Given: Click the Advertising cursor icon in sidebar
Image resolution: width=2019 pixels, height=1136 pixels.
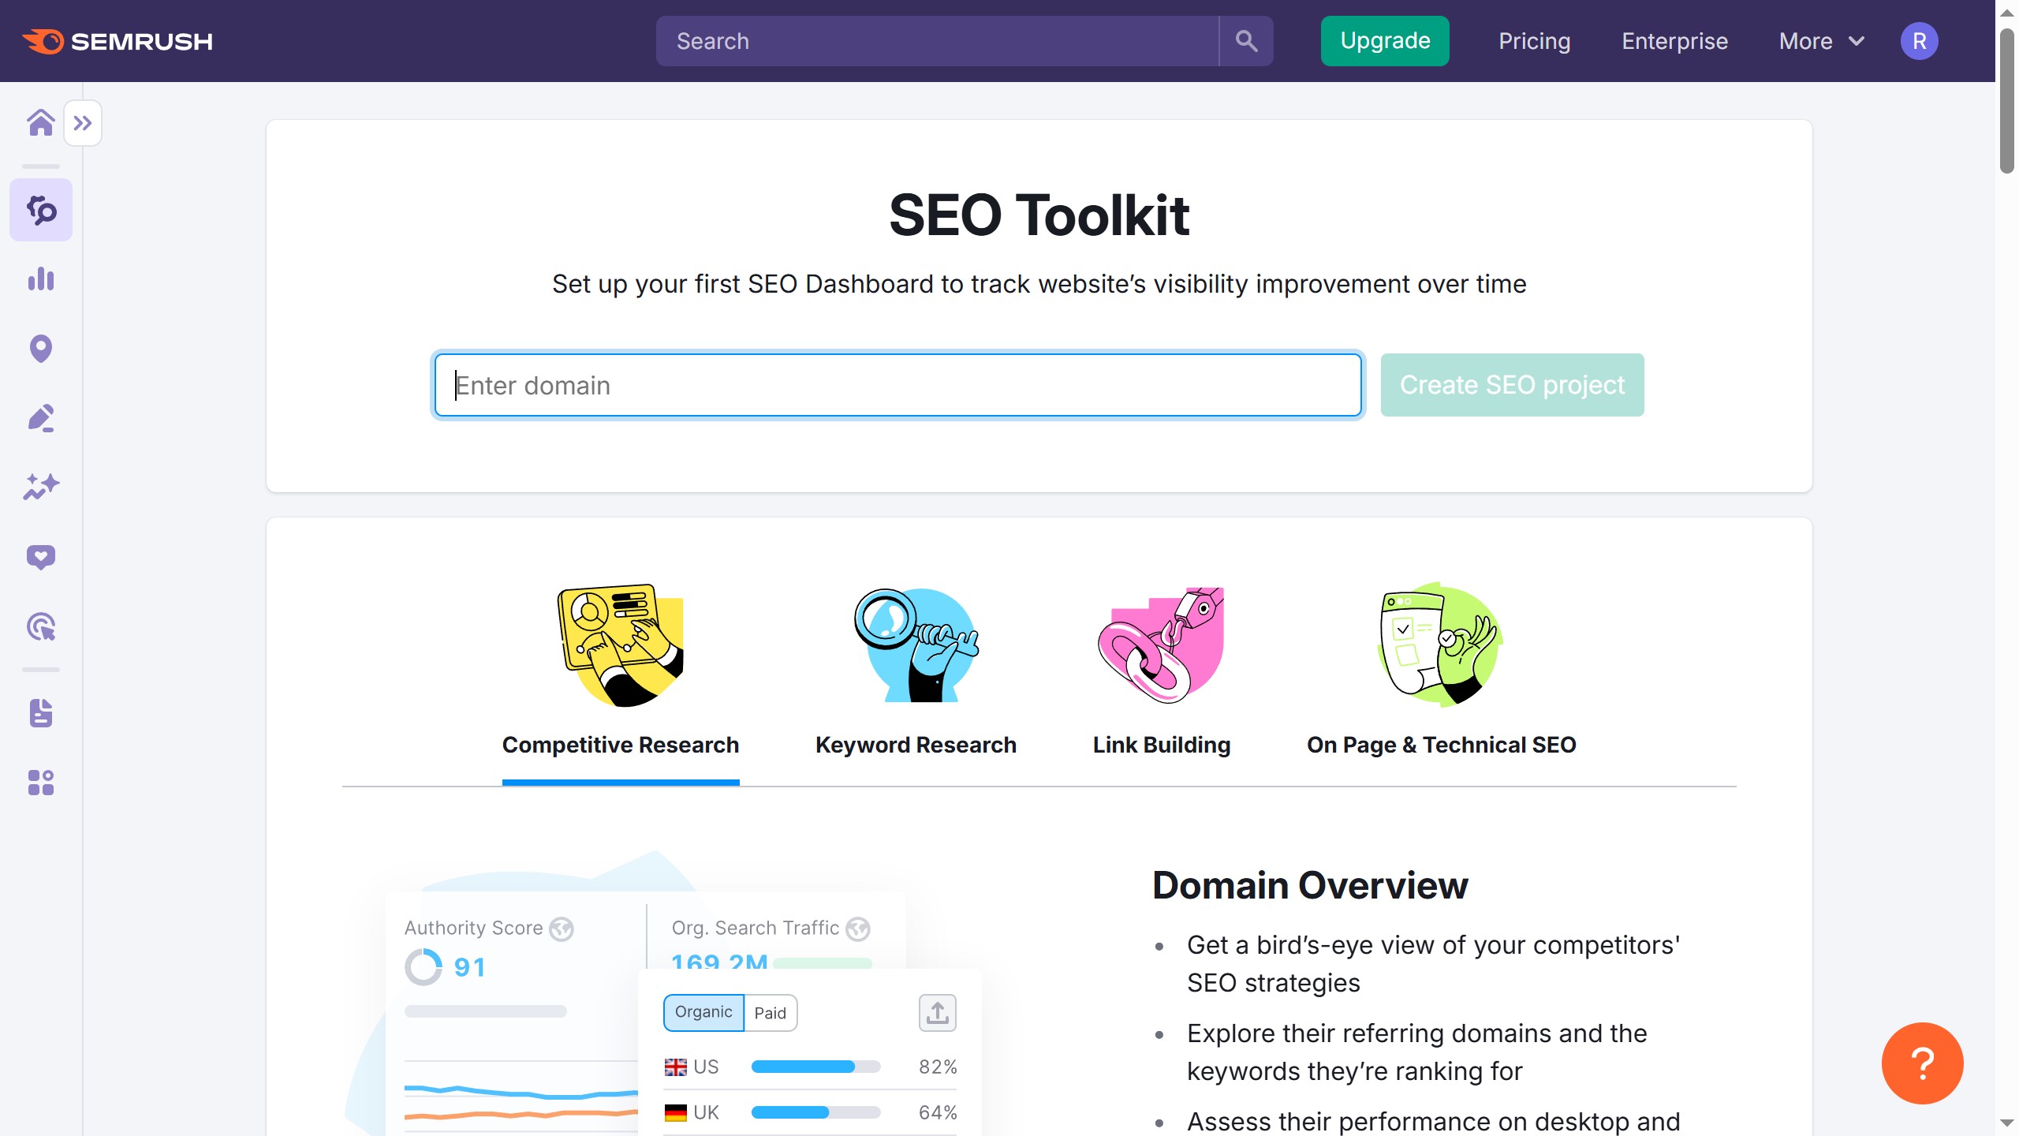Looking at the screenshot, I should pyautogui.click(x=40, y=626).
